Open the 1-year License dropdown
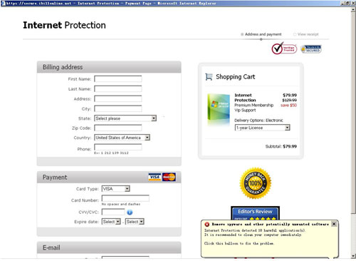 287,128
